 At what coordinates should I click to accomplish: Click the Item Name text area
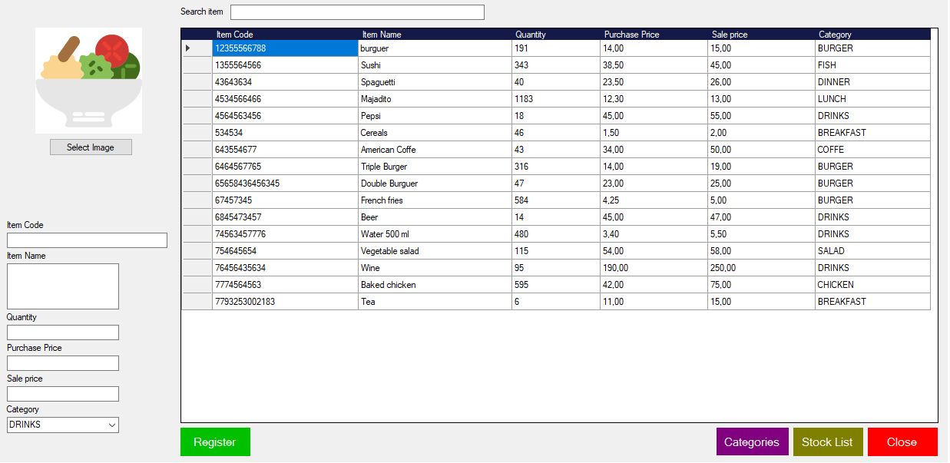pos(63,286)
